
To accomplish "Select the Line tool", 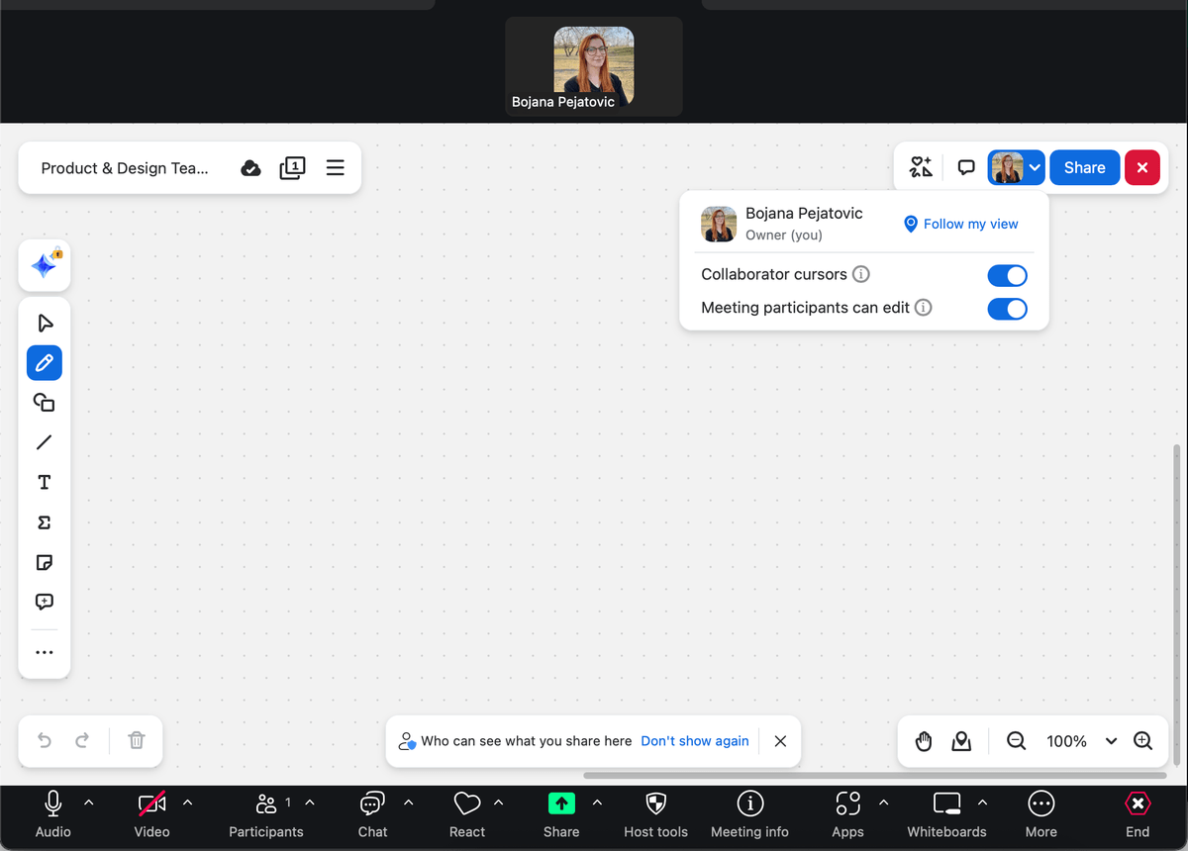I will pos(45,442).
